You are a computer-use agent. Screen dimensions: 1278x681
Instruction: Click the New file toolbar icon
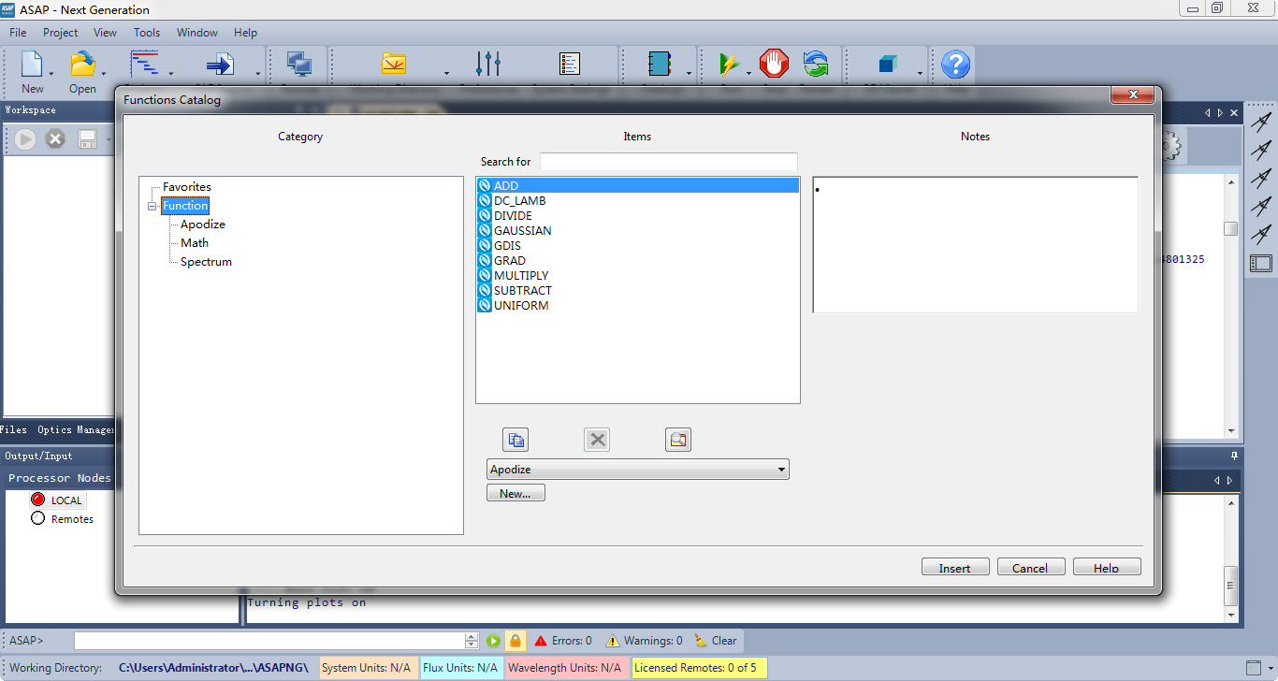[32, 65]
